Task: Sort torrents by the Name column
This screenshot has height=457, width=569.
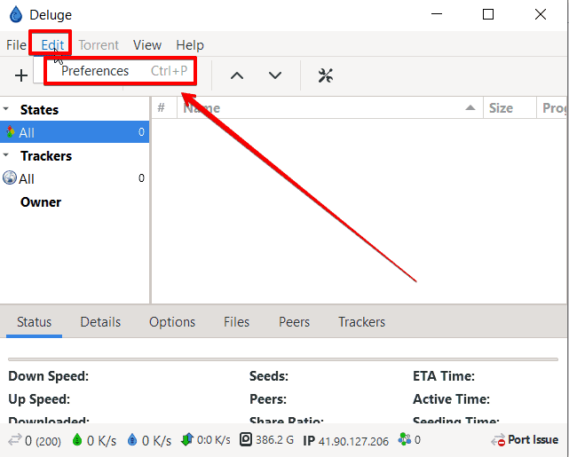Action: (x=330, y=107)
